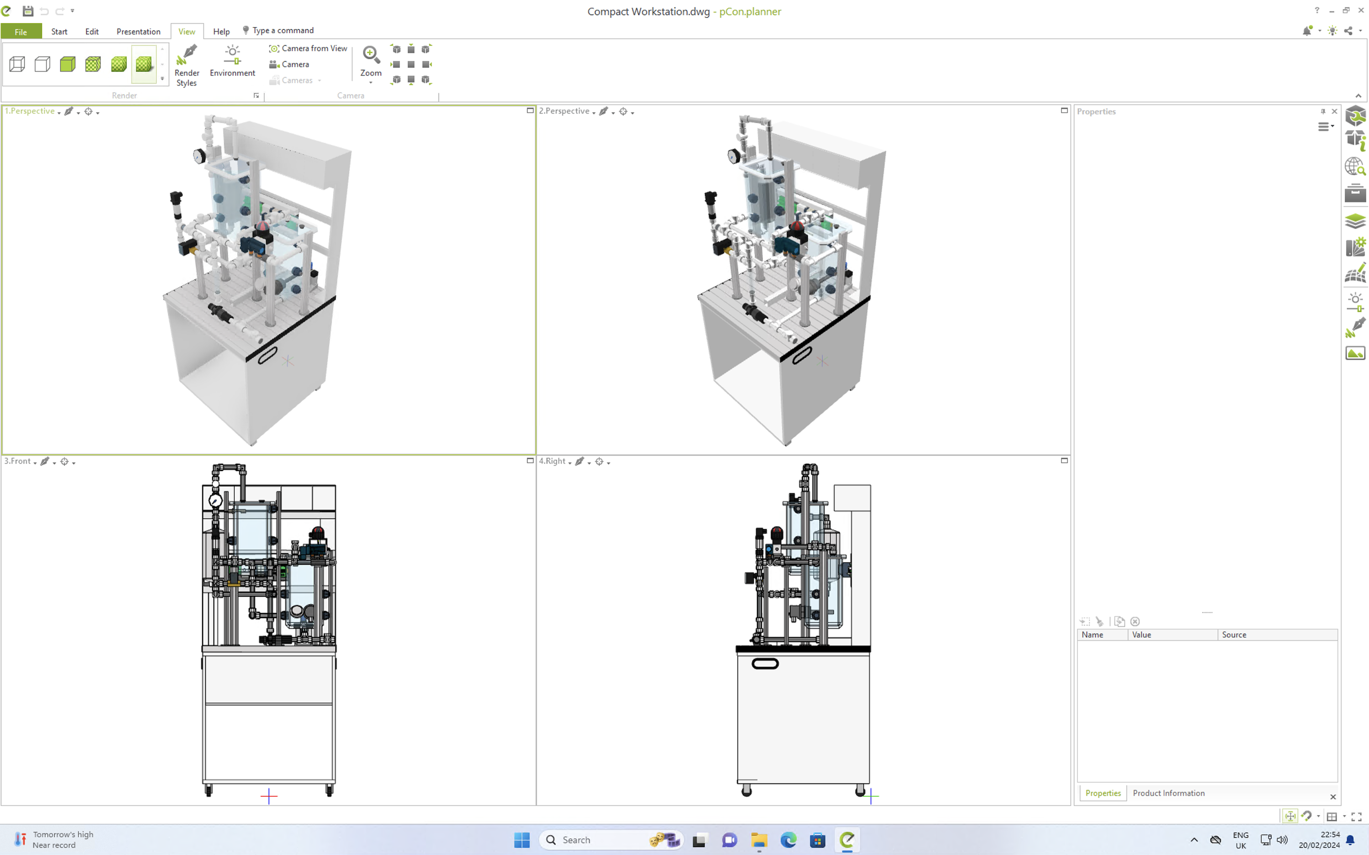Open the Product Information tab
Viewport: 1369px width, 855px height.
pos(1168,793)
